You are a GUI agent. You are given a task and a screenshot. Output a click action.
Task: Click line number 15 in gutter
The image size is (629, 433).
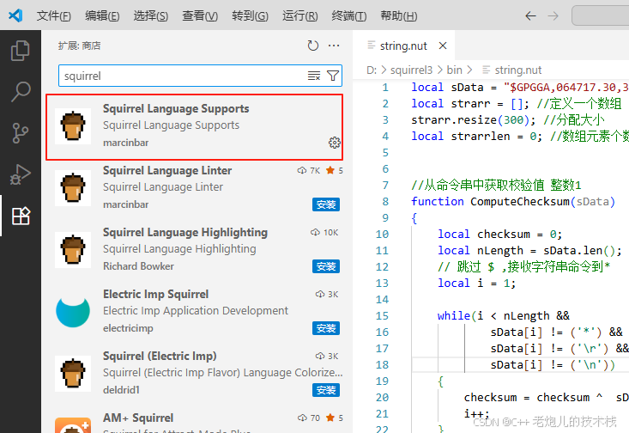382,315
